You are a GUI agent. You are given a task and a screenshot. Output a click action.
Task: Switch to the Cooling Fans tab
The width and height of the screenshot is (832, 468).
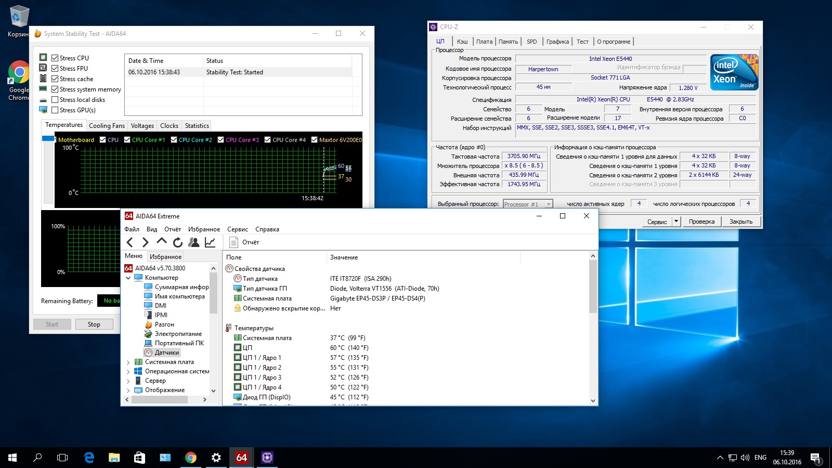tap(107, 126)
